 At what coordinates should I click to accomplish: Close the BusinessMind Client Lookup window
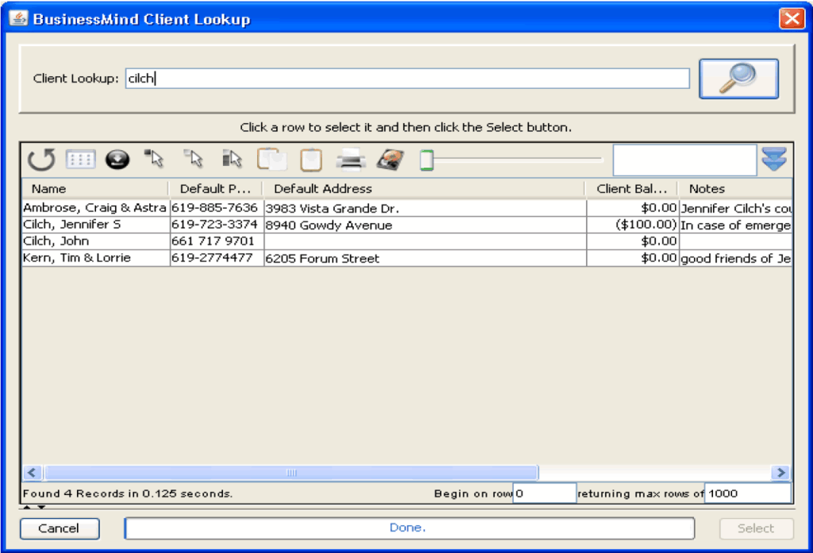click(792, 19)
